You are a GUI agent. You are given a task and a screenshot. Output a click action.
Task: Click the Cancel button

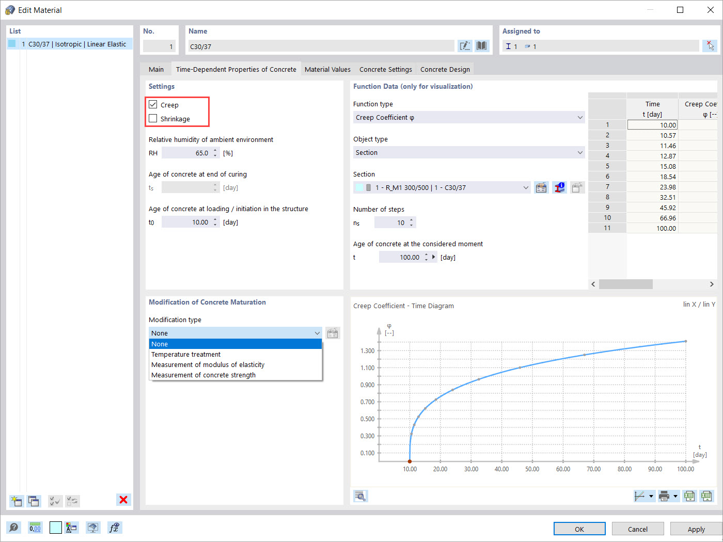coord(638,529)
